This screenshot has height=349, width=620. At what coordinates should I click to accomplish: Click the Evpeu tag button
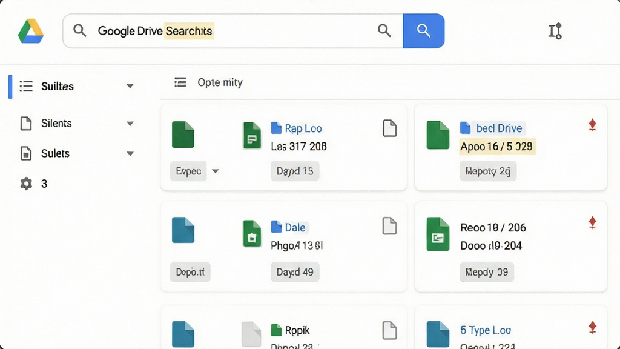188,171
